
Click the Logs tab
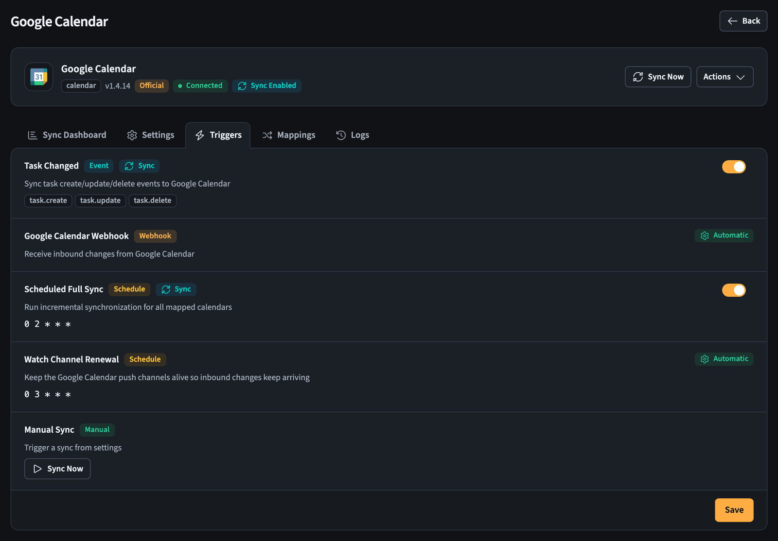(353, 135)
